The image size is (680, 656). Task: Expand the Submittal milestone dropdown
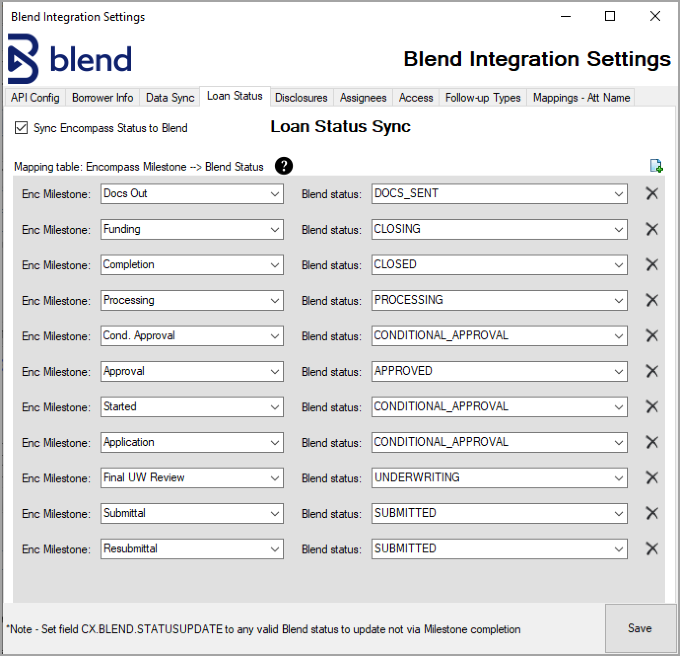point(192,513)
